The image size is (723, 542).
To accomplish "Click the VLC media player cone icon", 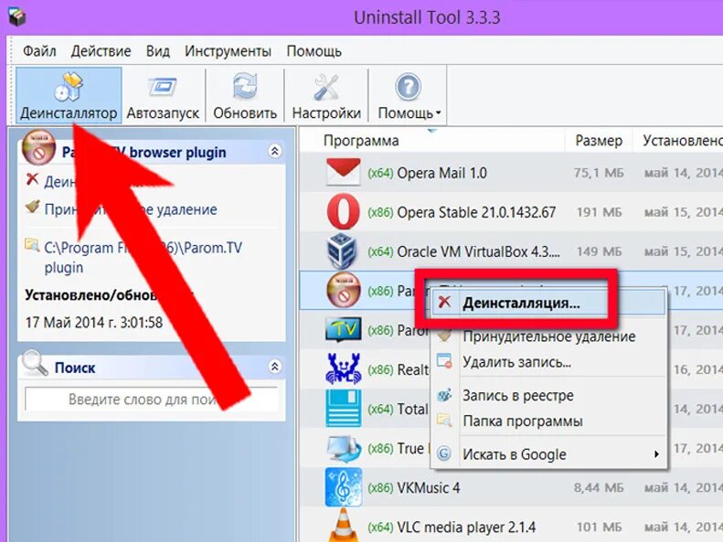I will click(x=343, y=526).
